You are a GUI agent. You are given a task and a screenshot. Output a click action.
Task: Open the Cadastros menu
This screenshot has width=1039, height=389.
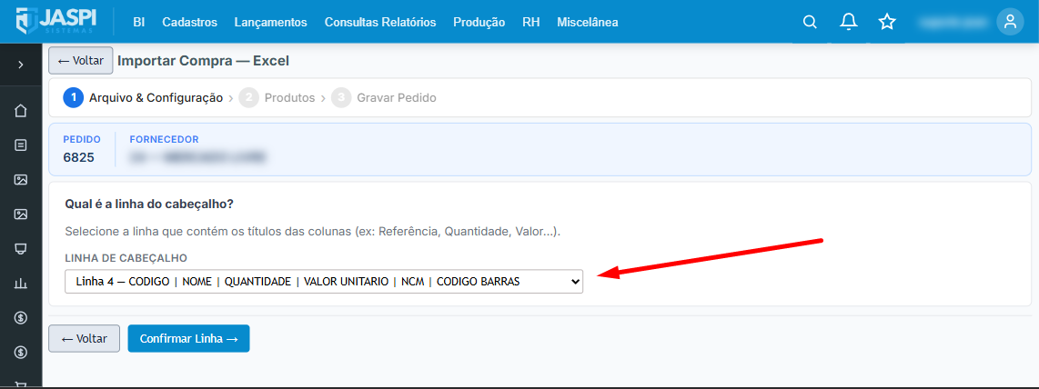pos(189,22)
